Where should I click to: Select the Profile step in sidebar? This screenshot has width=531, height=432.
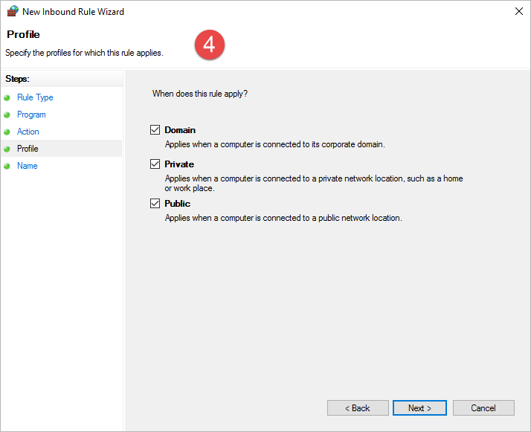28,149
